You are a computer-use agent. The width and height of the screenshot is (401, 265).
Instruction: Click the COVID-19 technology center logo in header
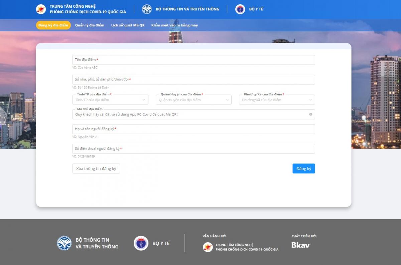41,9
